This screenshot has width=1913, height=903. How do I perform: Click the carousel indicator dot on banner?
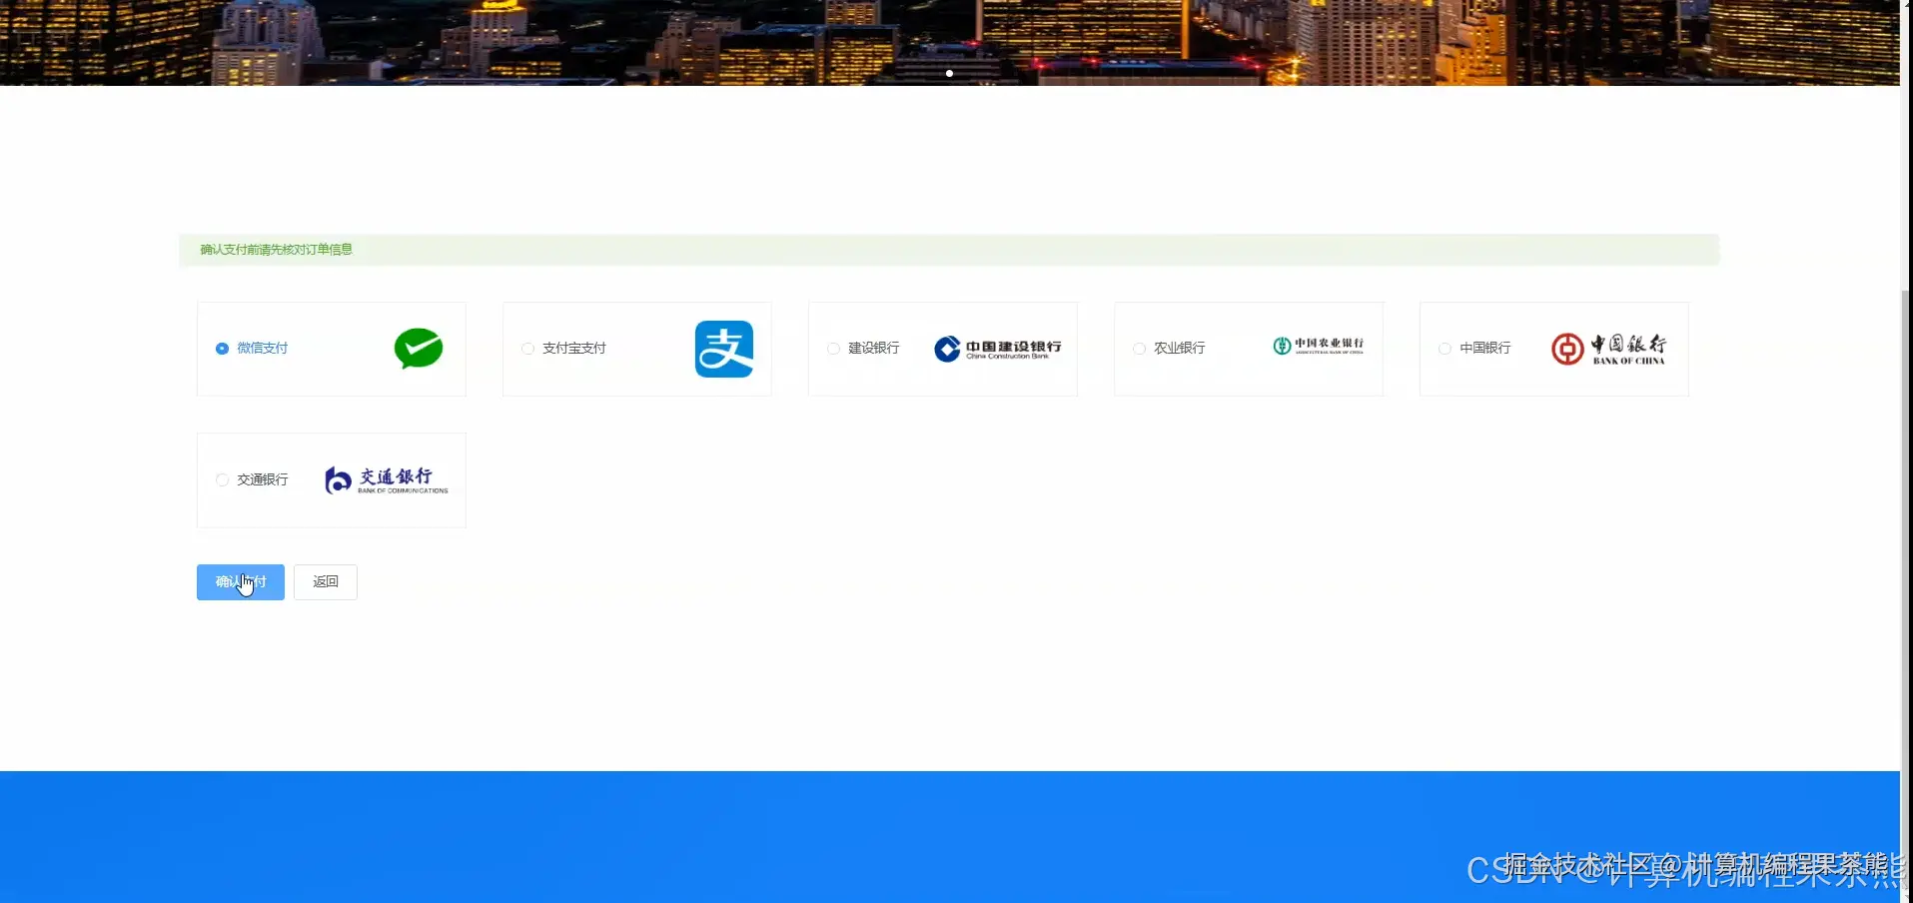pos(949,73)
